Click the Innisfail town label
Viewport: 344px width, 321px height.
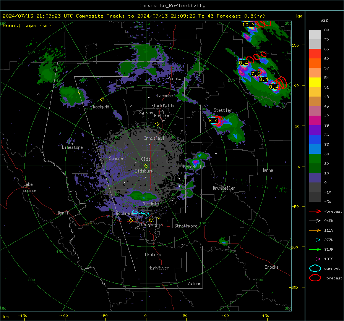[154, 138]
